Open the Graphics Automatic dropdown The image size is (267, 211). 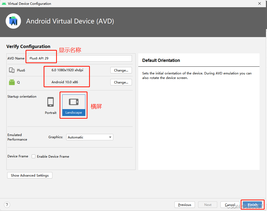point(90,137)
